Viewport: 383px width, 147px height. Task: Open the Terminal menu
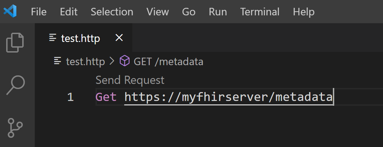point(260,12)
